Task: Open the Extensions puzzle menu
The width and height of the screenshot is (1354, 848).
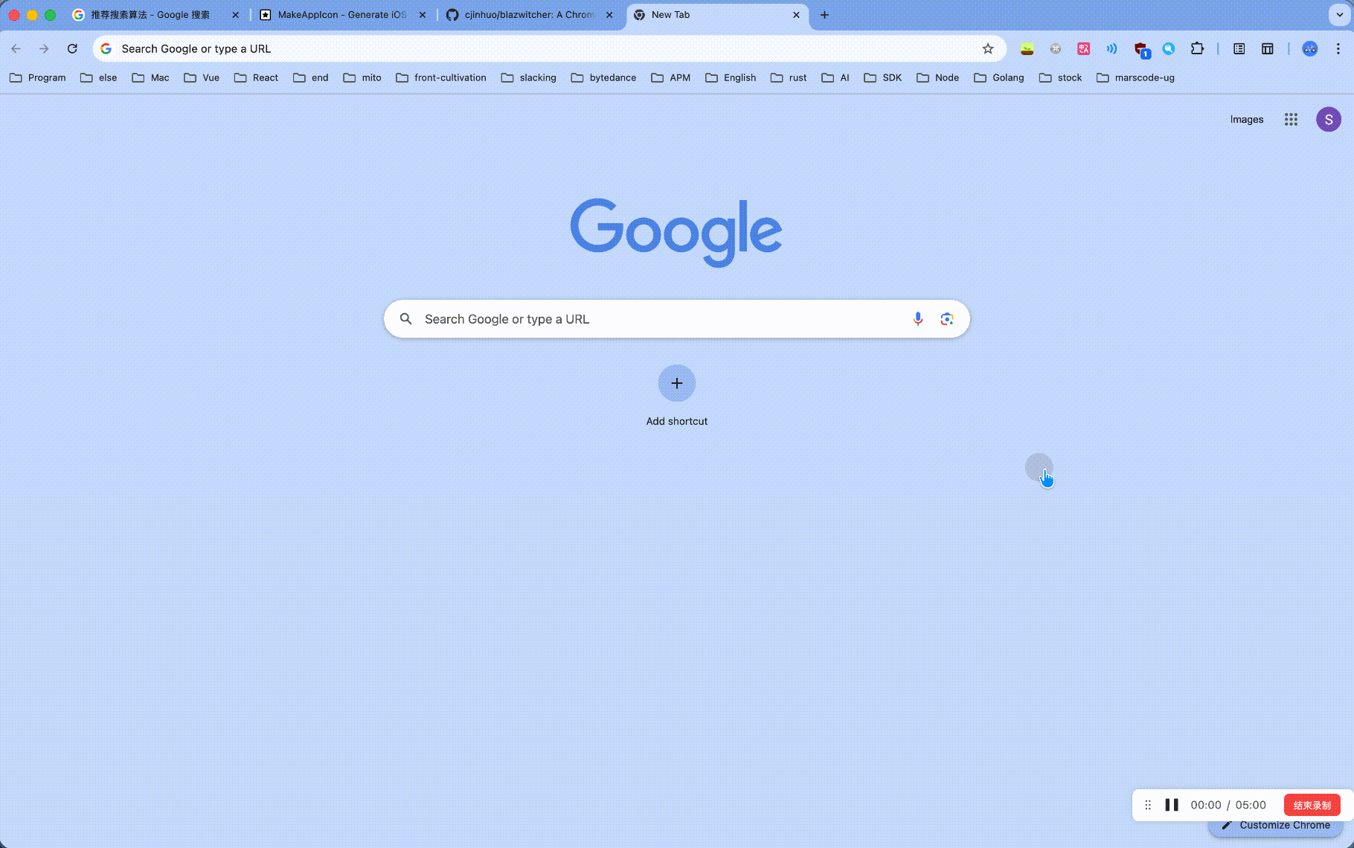Action: point(1197,49)
